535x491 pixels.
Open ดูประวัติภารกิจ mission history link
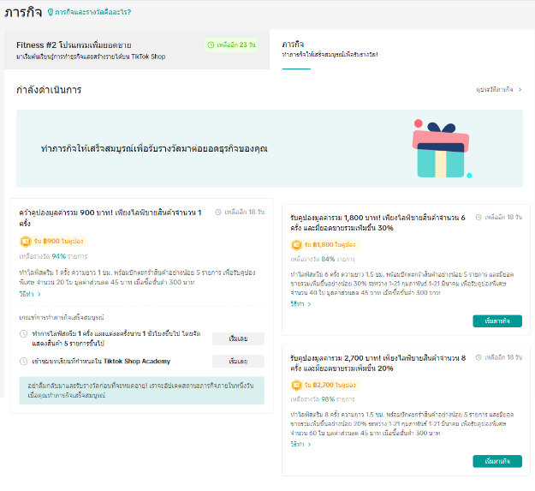tap(495, 89)
